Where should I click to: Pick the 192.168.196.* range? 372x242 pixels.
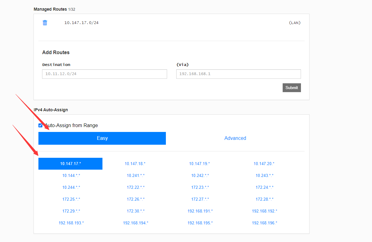pyautogui.click(x=265, y=223)
